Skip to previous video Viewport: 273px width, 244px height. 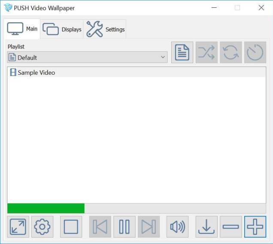point(100,227)
